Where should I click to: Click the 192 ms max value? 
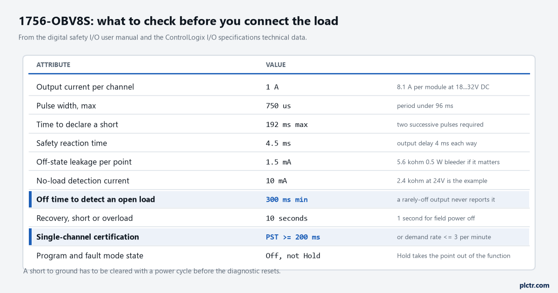click(286, 125)
